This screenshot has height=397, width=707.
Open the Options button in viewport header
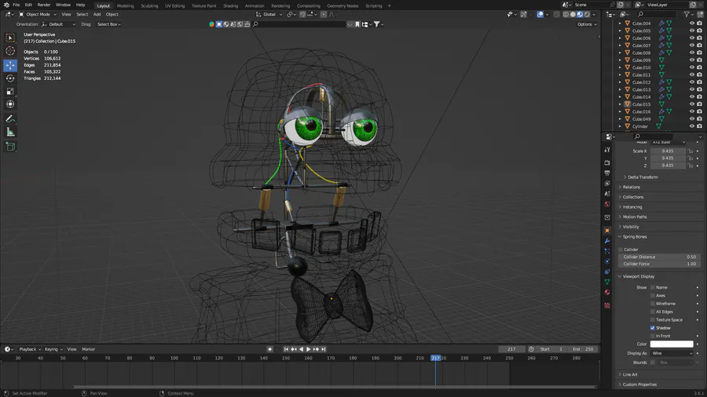pyautogui.click(x=587, y=24)
